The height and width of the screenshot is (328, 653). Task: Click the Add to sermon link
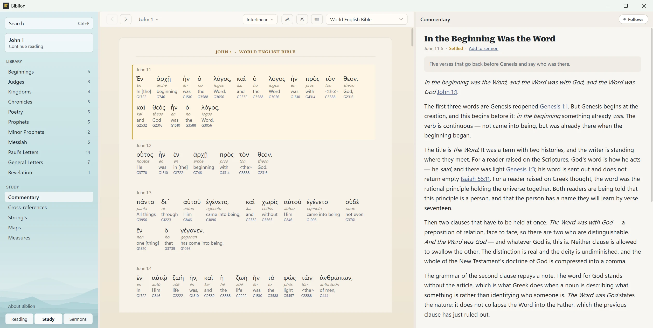click(x=483, y=48)
